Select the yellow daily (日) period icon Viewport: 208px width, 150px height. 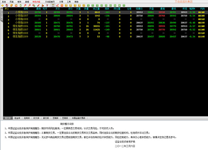click(66, 6)
